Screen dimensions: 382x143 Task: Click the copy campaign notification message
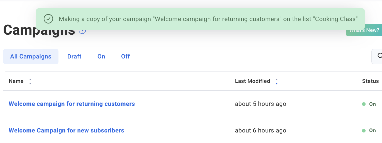208,19
